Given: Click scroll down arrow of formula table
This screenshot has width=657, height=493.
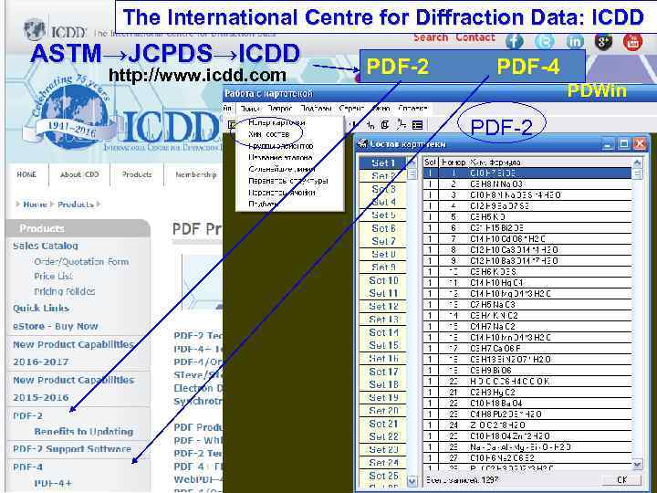Looking at the screenshot, I should [637, 465].
